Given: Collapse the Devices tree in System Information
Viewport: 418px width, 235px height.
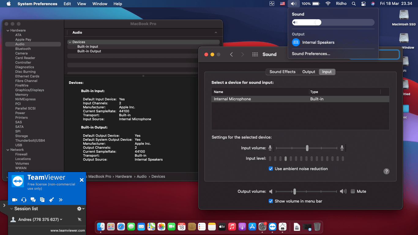Looking at the screenshot, I should click(x=70, y=42).
